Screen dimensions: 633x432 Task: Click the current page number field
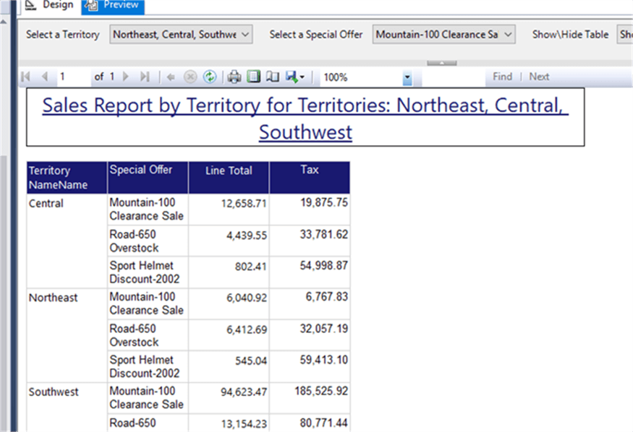[72, 77]
